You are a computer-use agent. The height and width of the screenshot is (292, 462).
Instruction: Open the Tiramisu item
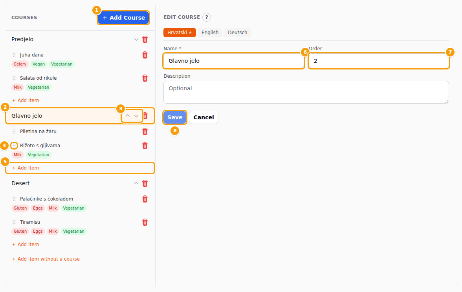pos(30,222)
